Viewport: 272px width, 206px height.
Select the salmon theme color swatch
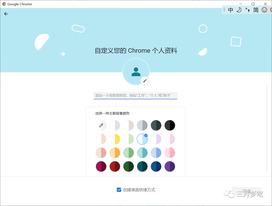coord(101,153)
